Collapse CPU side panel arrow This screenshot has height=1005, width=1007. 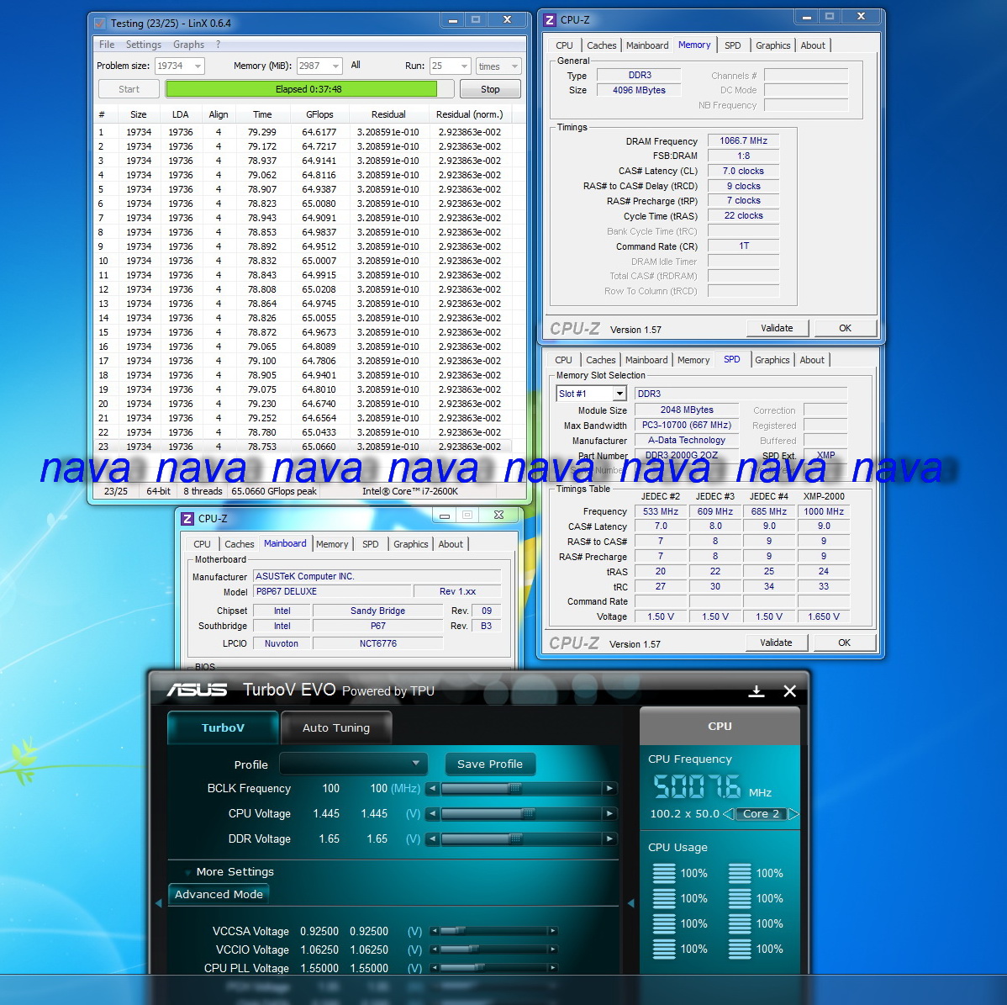pyautogui.click(x=631, y=903)
